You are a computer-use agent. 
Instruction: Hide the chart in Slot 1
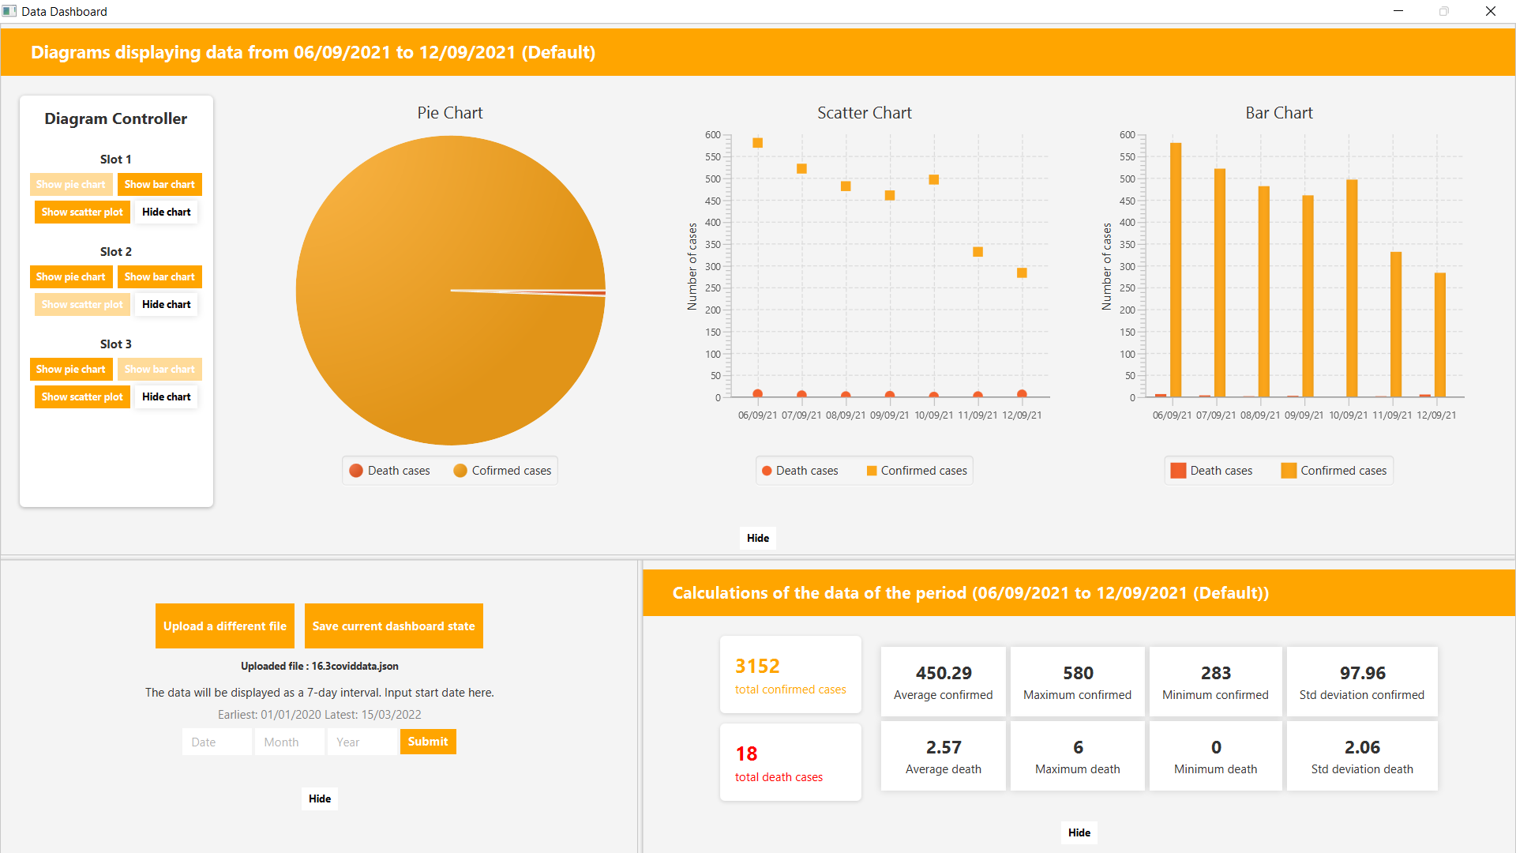pyautogui.click(x=166, y=212)
